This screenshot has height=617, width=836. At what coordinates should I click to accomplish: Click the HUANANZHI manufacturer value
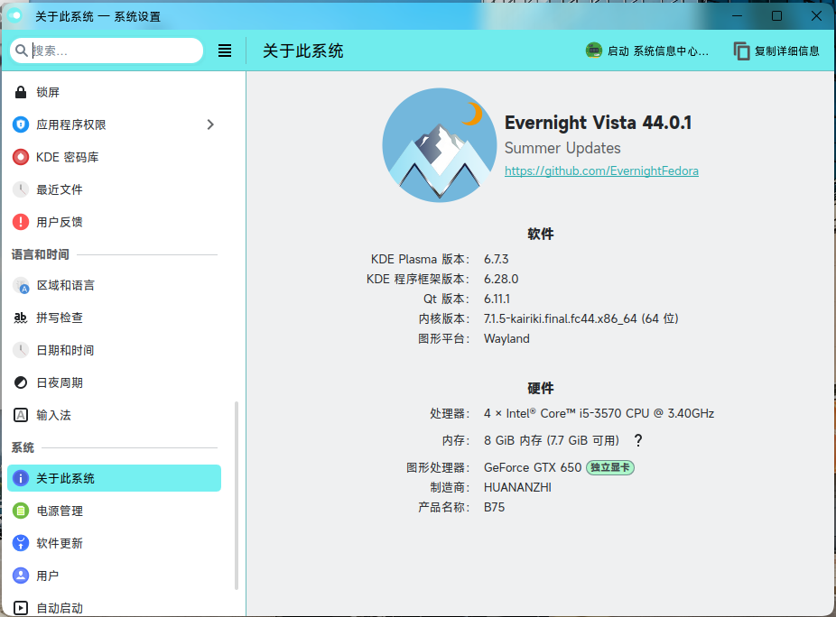517,487
